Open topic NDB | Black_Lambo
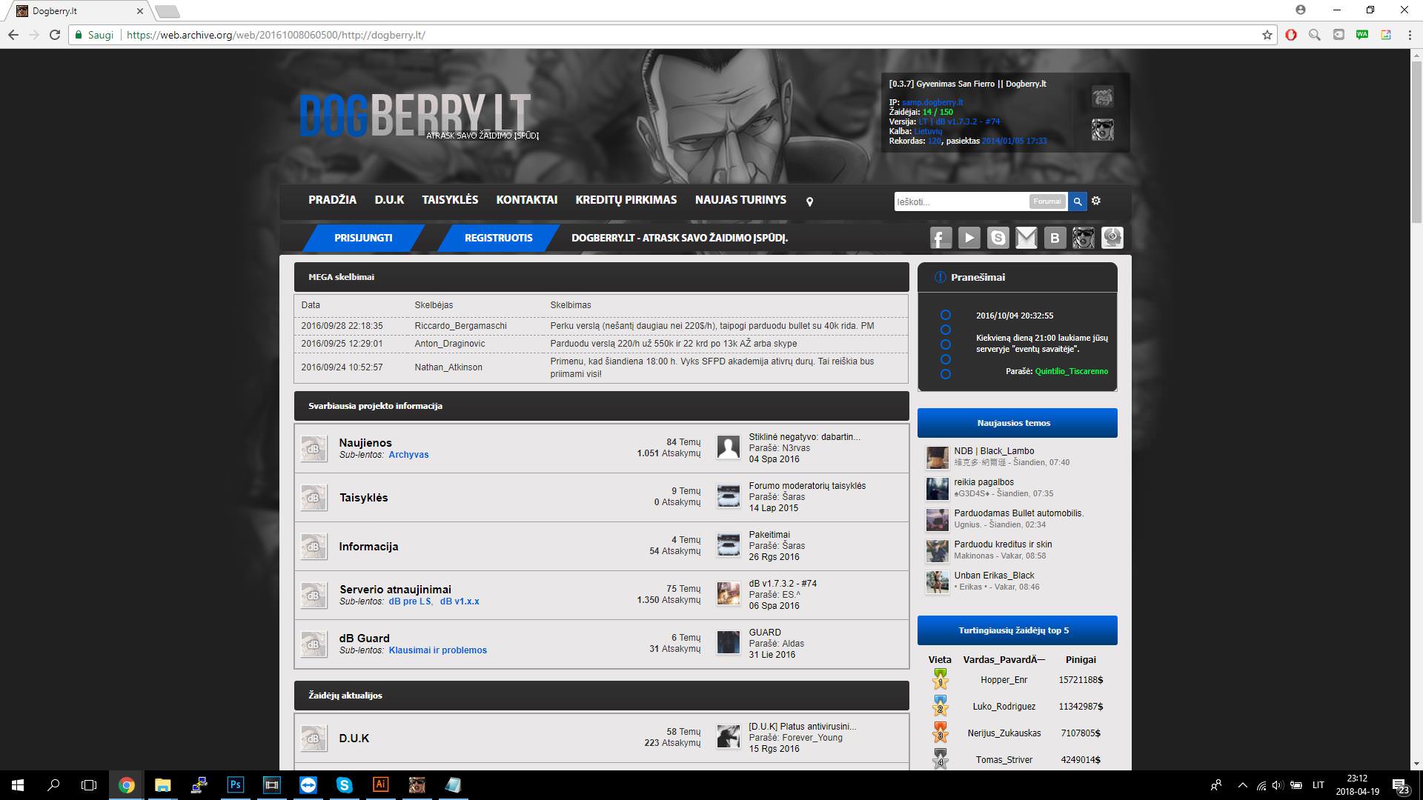 click(x=994, y=451)
